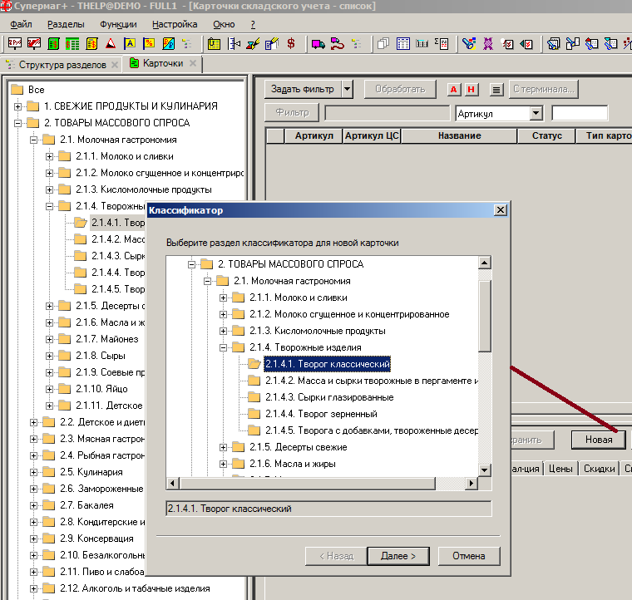Click the yellow dollar document icon
632x600 pixels.
(91, 43)
